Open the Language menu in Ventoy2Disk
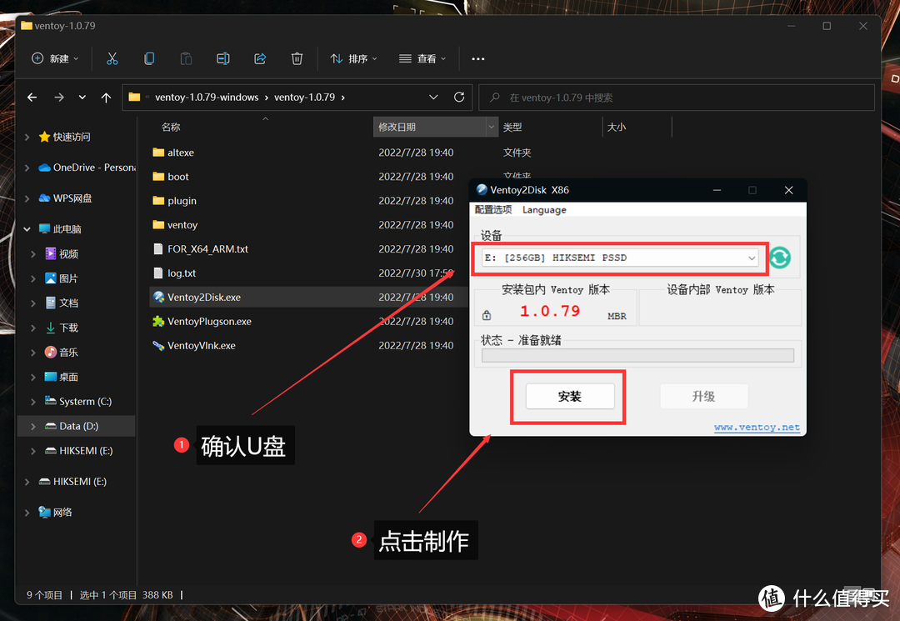 point(544,210)
